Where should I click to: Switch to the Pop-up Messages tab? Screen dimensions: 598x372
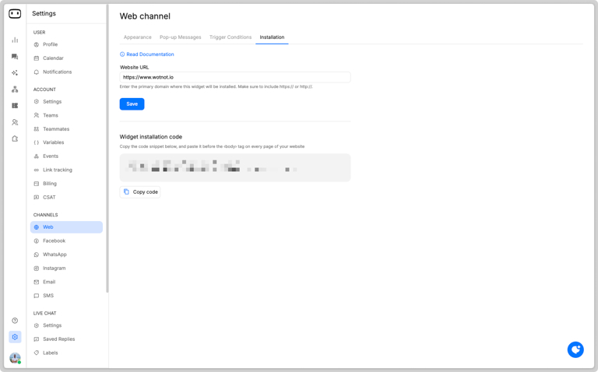click(180, 37)
